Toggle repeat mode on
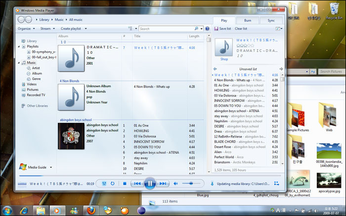Screen dimensions: 346x216 click(x=113, y=183)
